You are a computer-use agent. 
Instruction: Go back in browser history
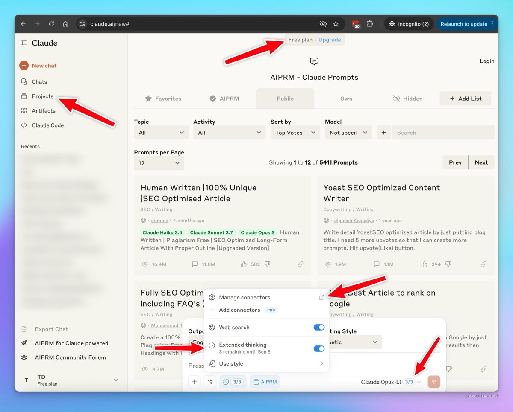pyautogui.click(x=23, y=24)
